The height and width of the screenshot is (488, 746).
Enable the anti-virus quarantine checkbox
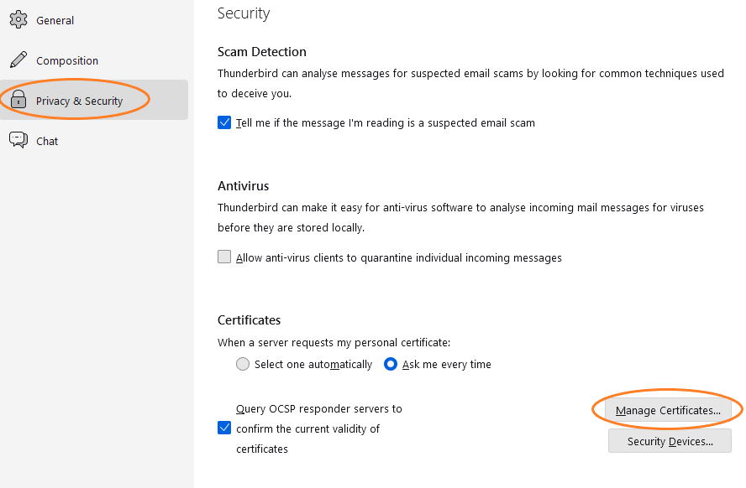tap(224, 257)
